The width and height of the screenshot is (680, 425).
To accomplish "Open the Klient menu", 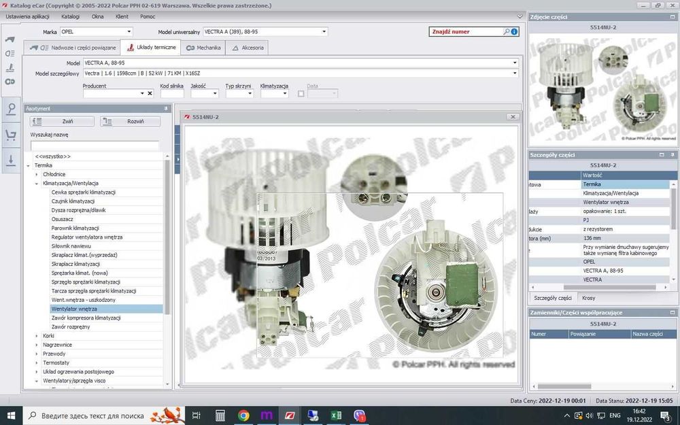I will tap(122, 16).
